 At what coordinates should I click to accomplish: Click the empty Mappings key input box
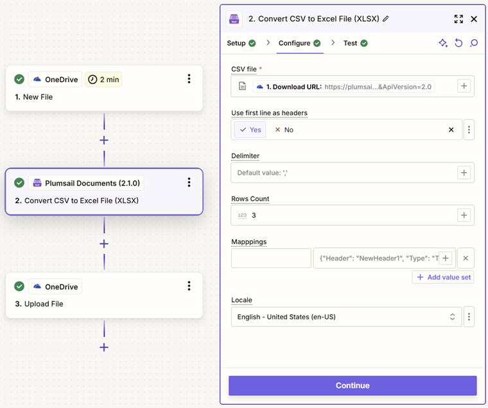[271, 258]
